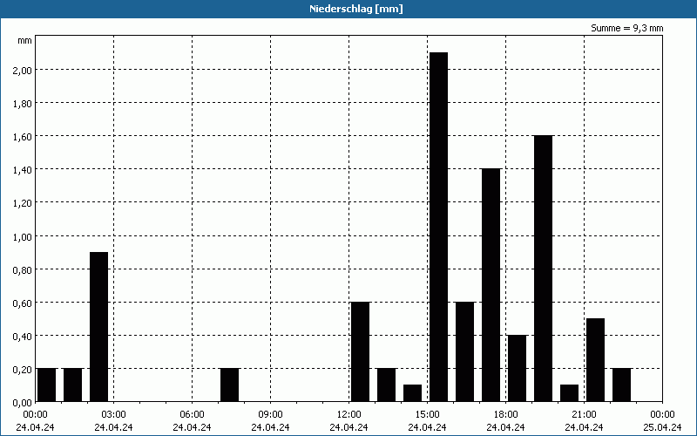Viewport: 697px width, 436px height.
Task: Select the 1,20 y-axis value
Action: (x=23, y=203)
